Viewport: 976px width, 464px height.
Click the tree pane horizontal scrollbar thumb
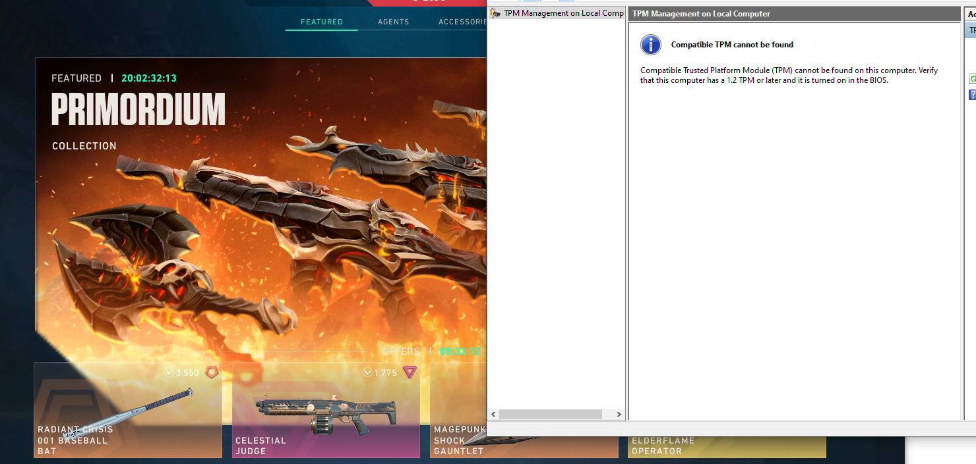551,415
